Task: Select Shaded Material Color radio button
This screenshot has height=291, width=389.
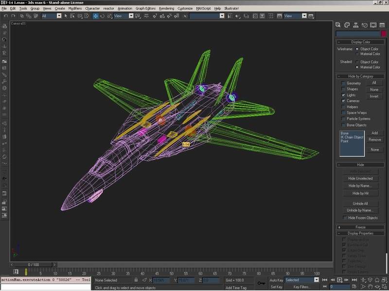Action: [357, 67]
